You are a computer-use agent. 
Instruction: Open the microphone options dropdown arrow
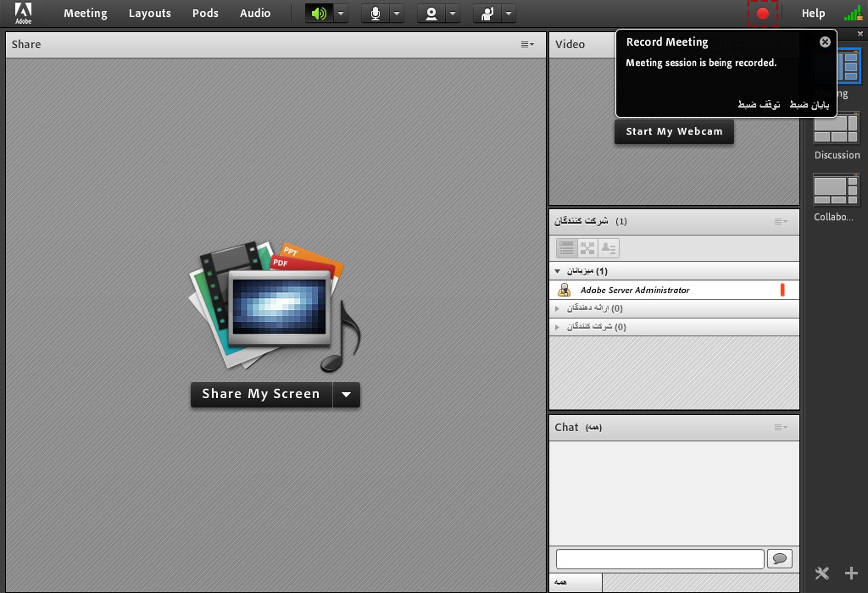point(397,14)
